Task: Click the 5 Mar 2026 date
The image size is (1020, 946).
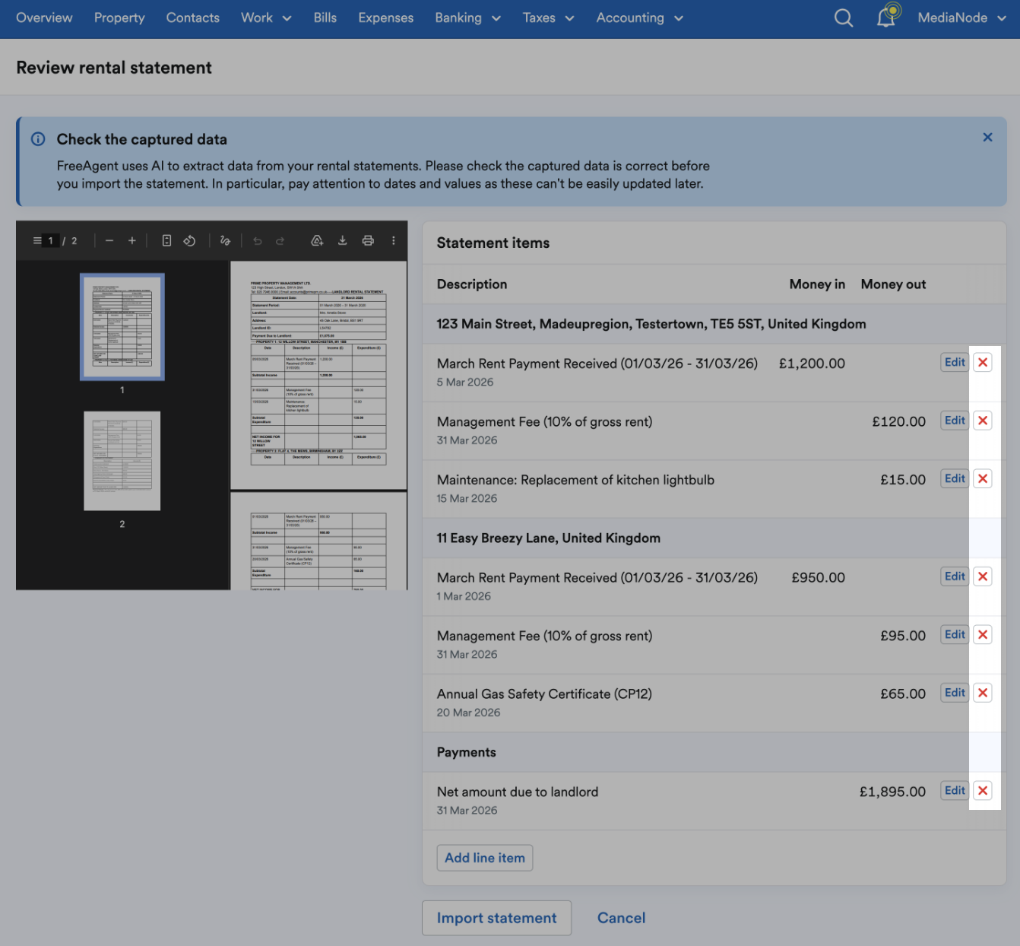Action: [465, 383]
